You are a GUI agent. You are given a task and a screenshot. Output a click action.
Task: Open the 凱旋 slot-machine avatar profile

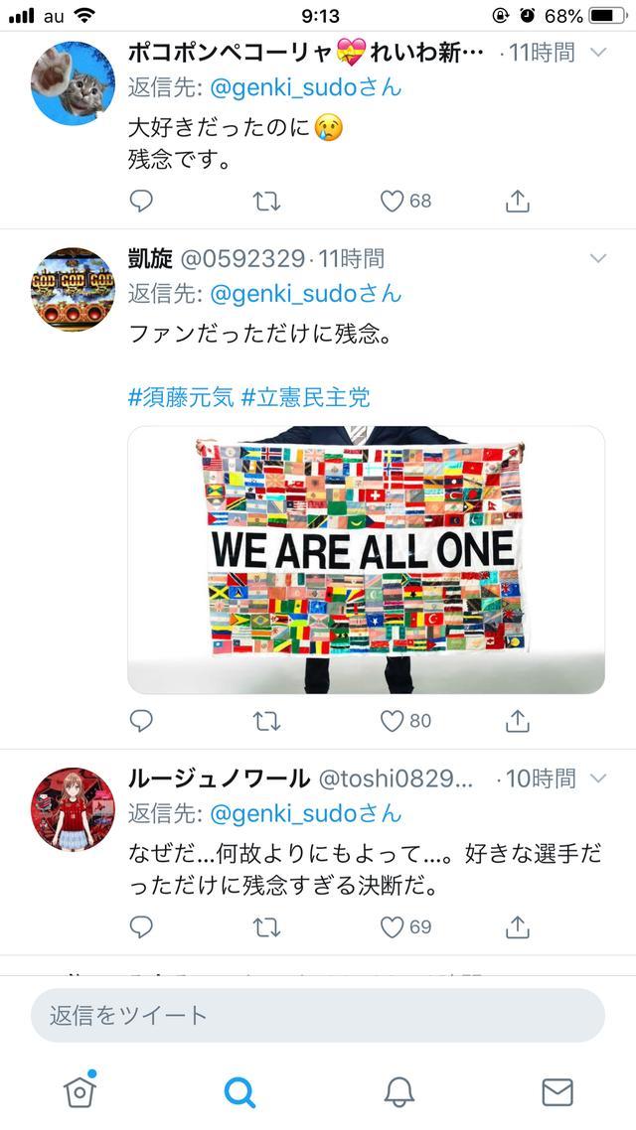tap(73, 289)
